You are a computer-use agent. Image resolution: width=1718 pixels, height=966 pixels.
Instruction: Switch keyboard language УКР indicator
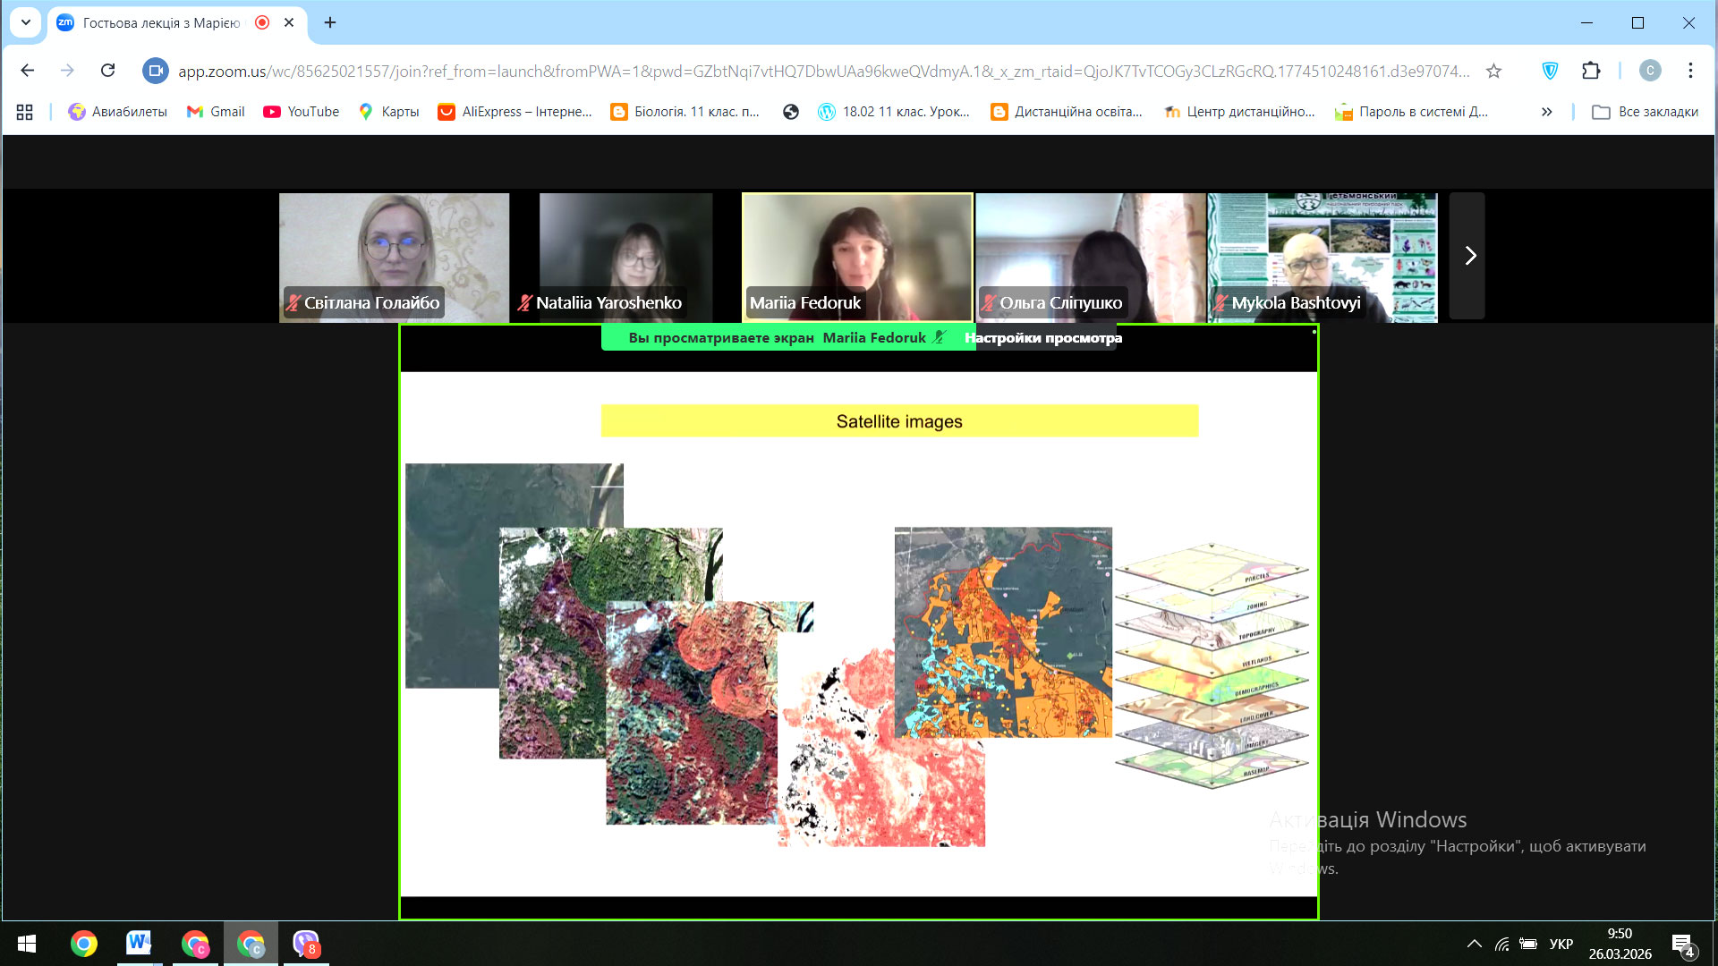pos(1561,944)
